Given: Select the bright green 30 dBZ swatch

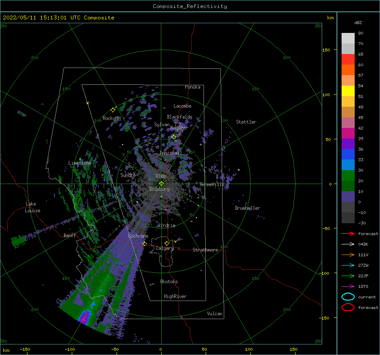Looking at the screenshot, I should pos(348,175).
